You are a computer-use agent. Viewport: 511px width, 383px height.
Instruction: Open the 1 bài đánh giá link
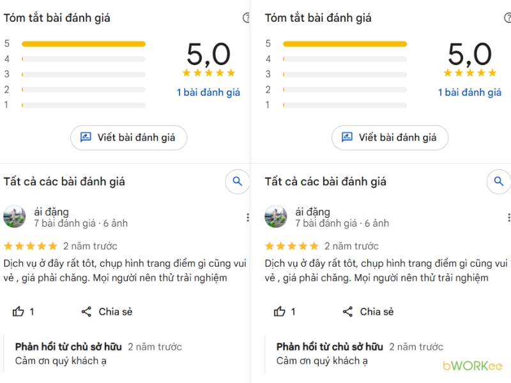coord(209,92)
